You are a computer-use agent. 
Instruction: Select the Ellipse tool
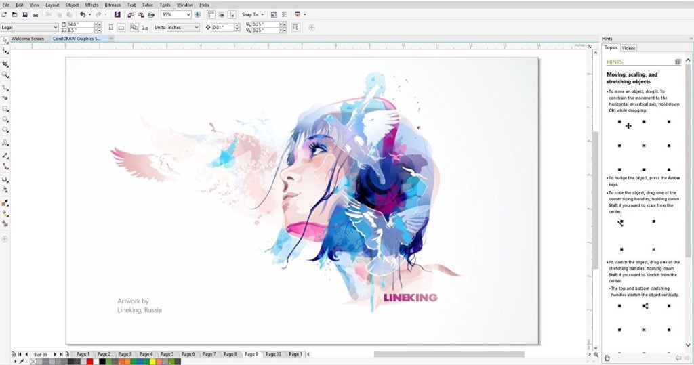(5, 119)
